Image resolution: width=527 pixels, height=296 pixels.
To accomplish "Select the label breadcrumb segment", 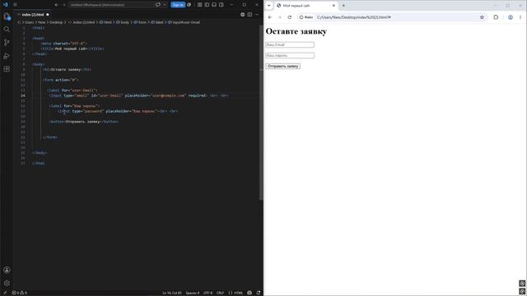I will tap(157, 22).
